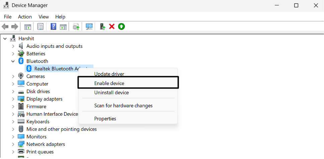Open the Help menu
This screenshot has width=324, height=159.
click(x=60, y=17)
